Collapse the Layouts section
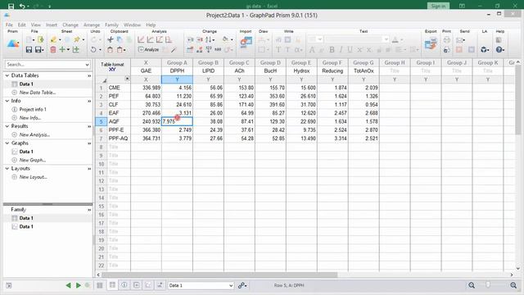The image size is (524, 295). [x=7, y=169]
